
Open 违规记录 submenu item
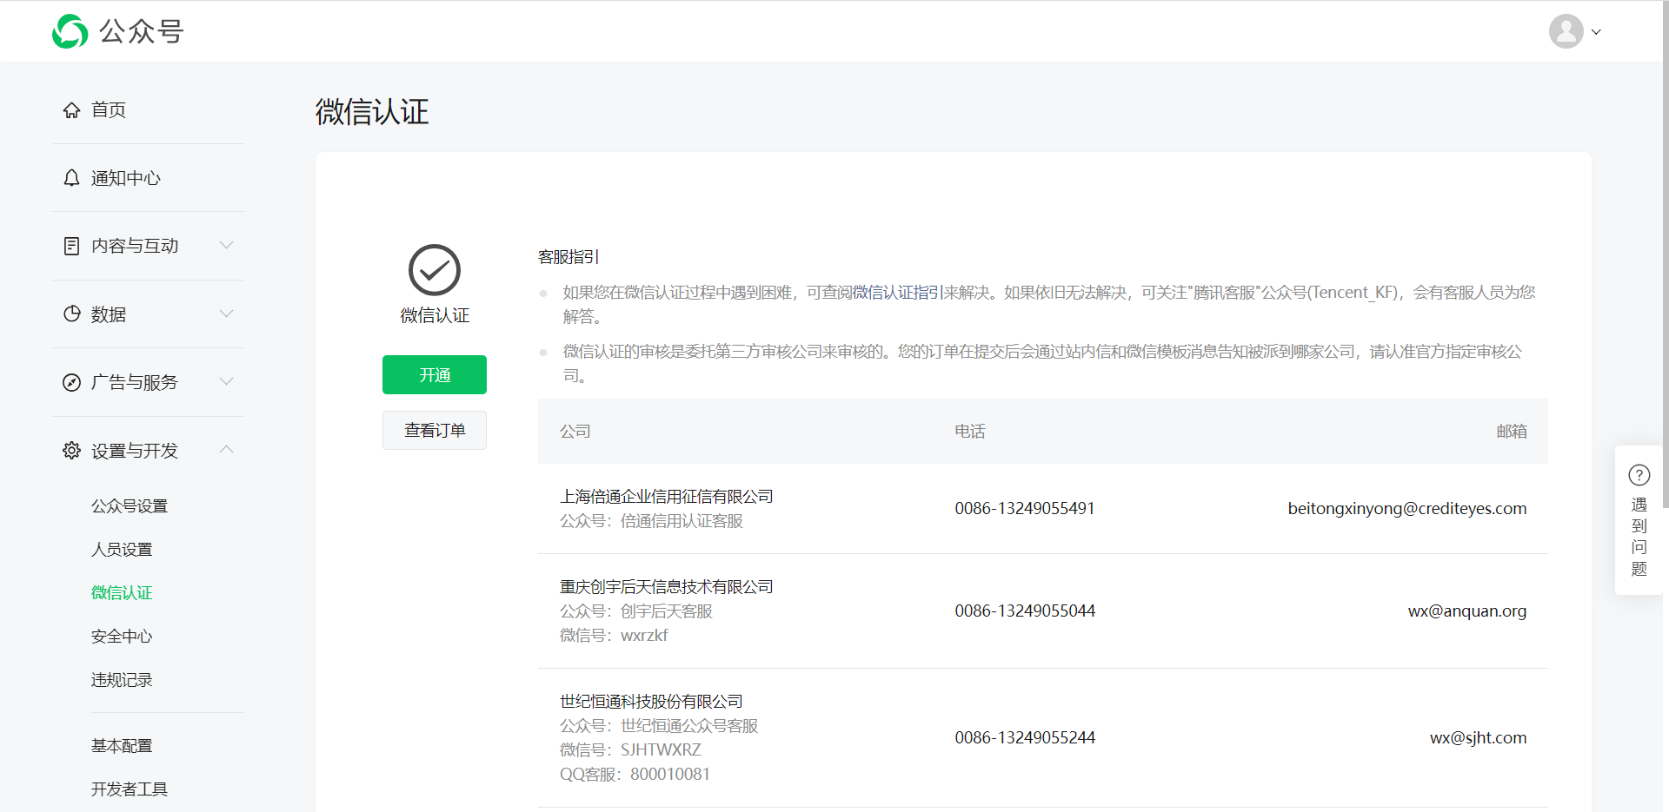pyautogui.click(x=122, y=679)
